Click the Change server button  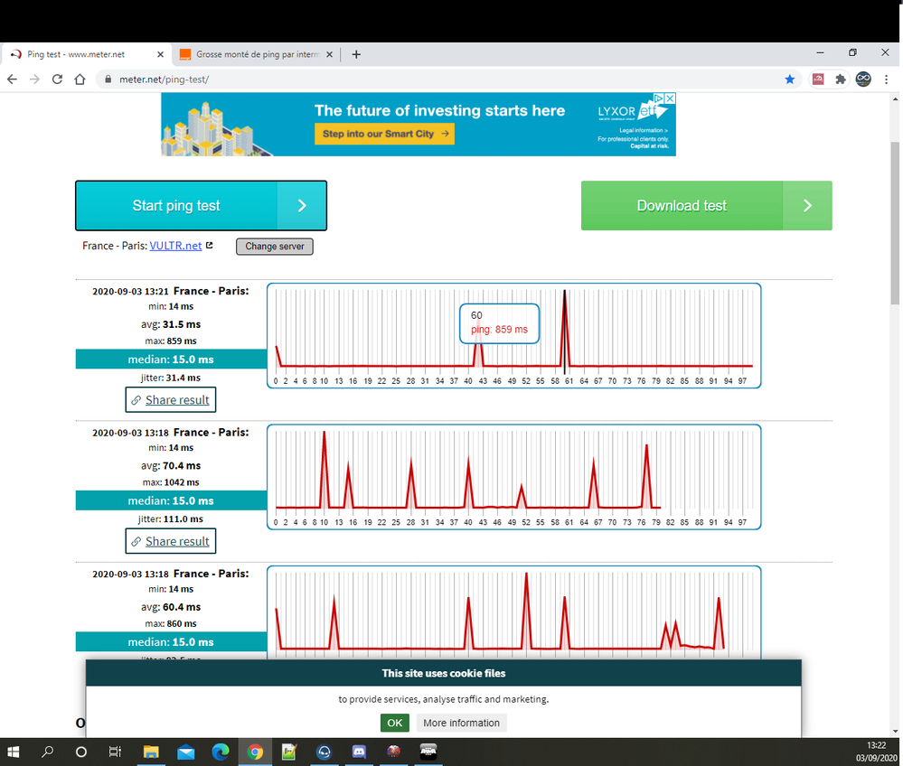click(x=275, y=247)
